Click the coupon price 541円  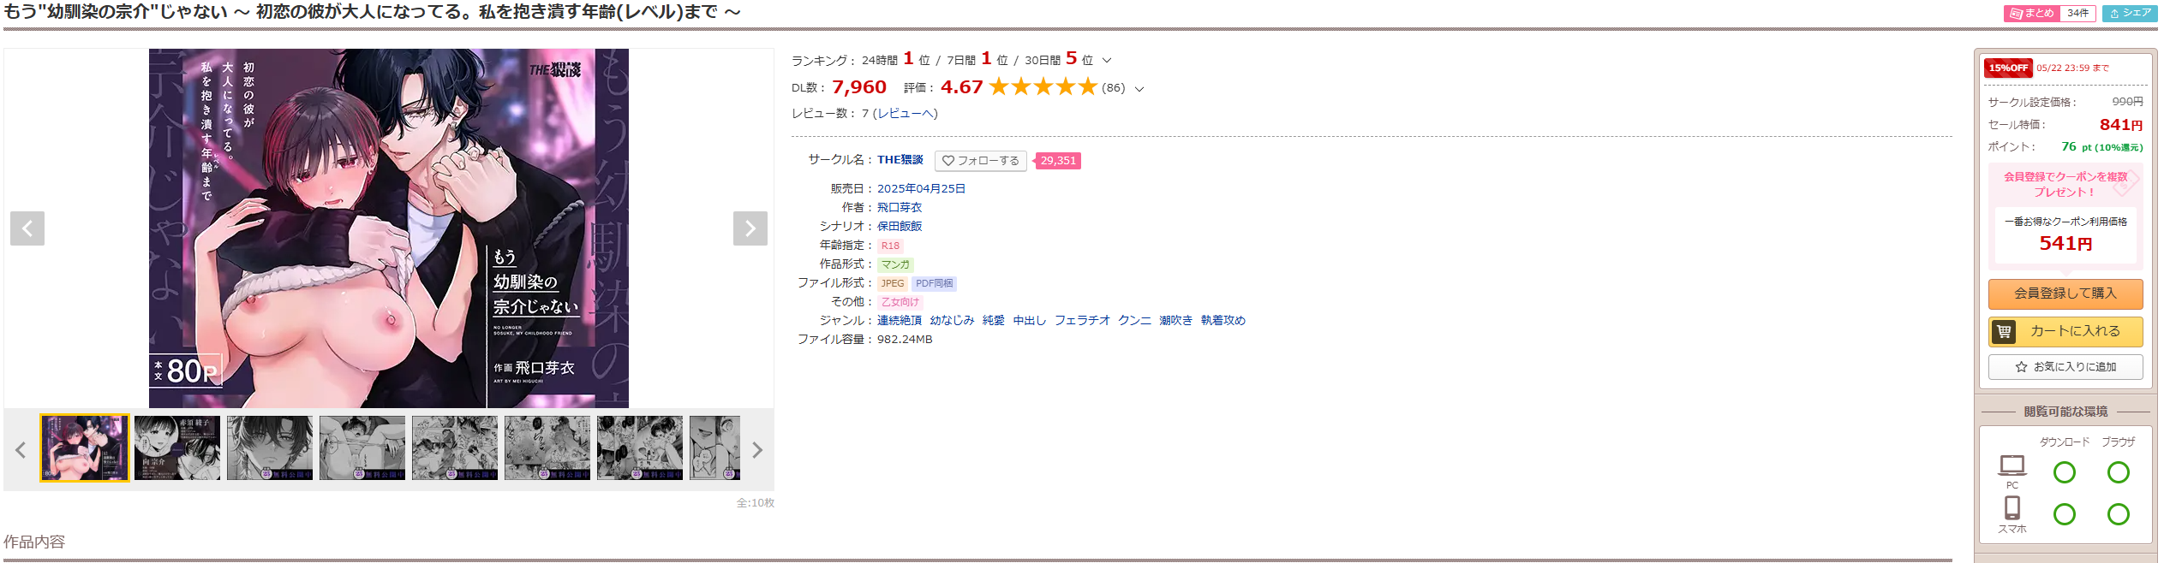pos(2065,244)
